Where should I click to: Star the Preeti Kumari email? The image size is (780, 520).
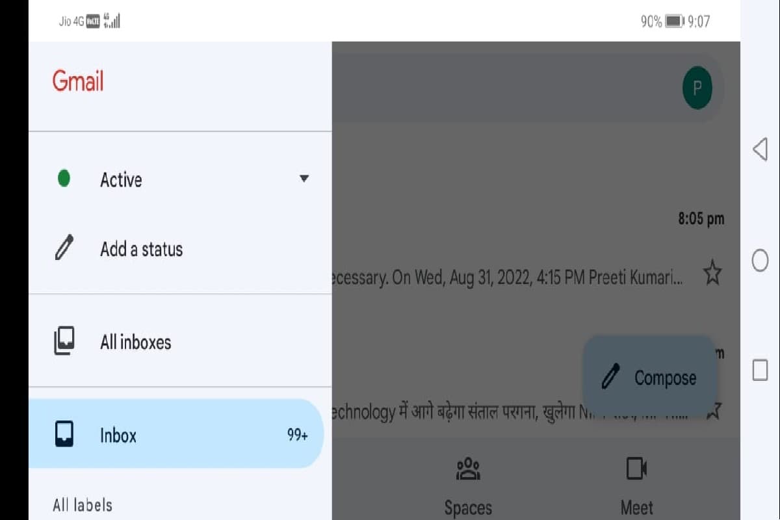[x=712, y=275]
